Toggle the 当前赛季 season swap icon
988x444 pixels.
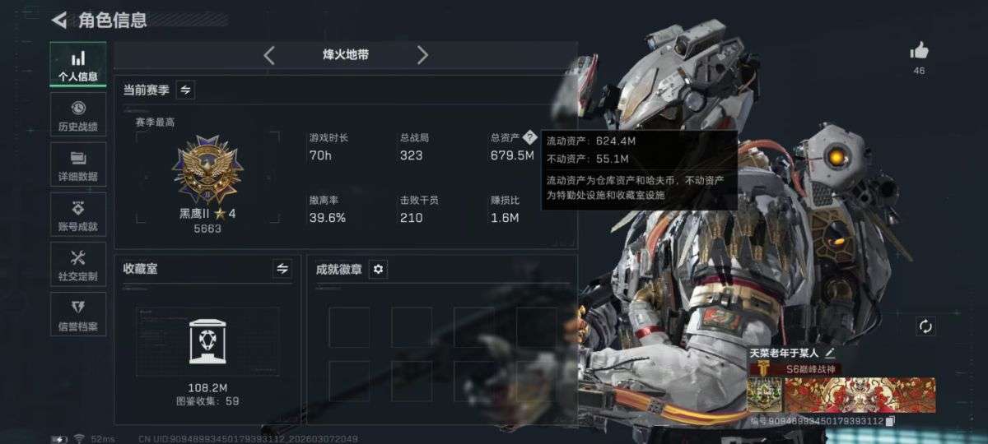[185, 90]
